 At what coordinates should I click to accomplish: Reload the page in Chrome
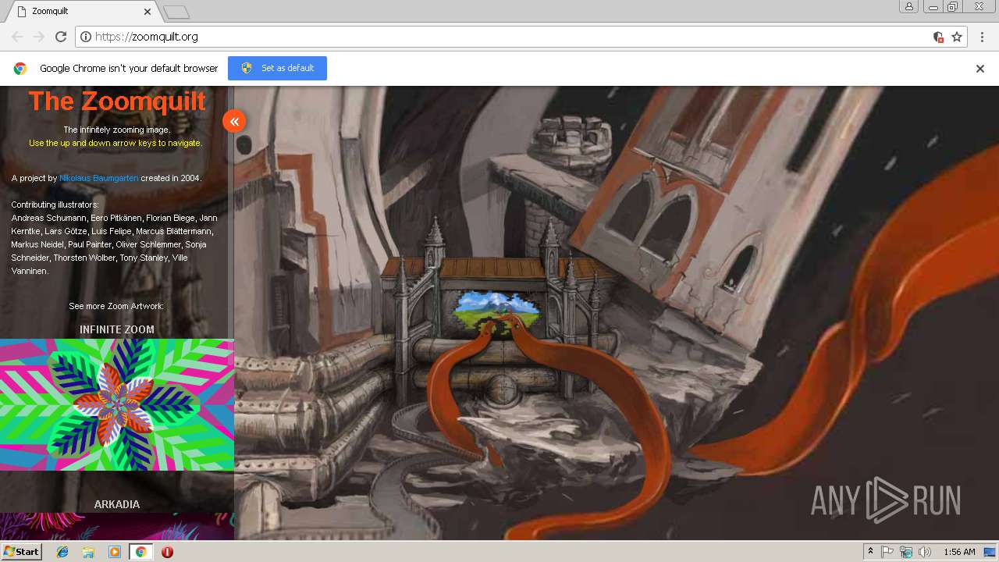coord(61,37)
